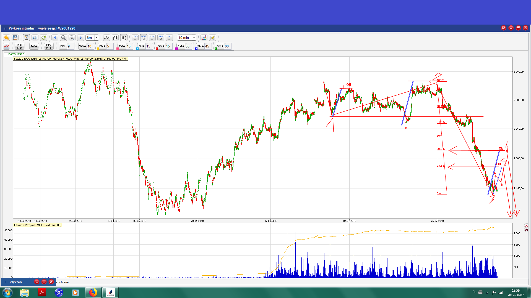Open the 6m period dropdown
This screenshot has width=531, height=298.
pyautogui.click(x=97, y=38)
